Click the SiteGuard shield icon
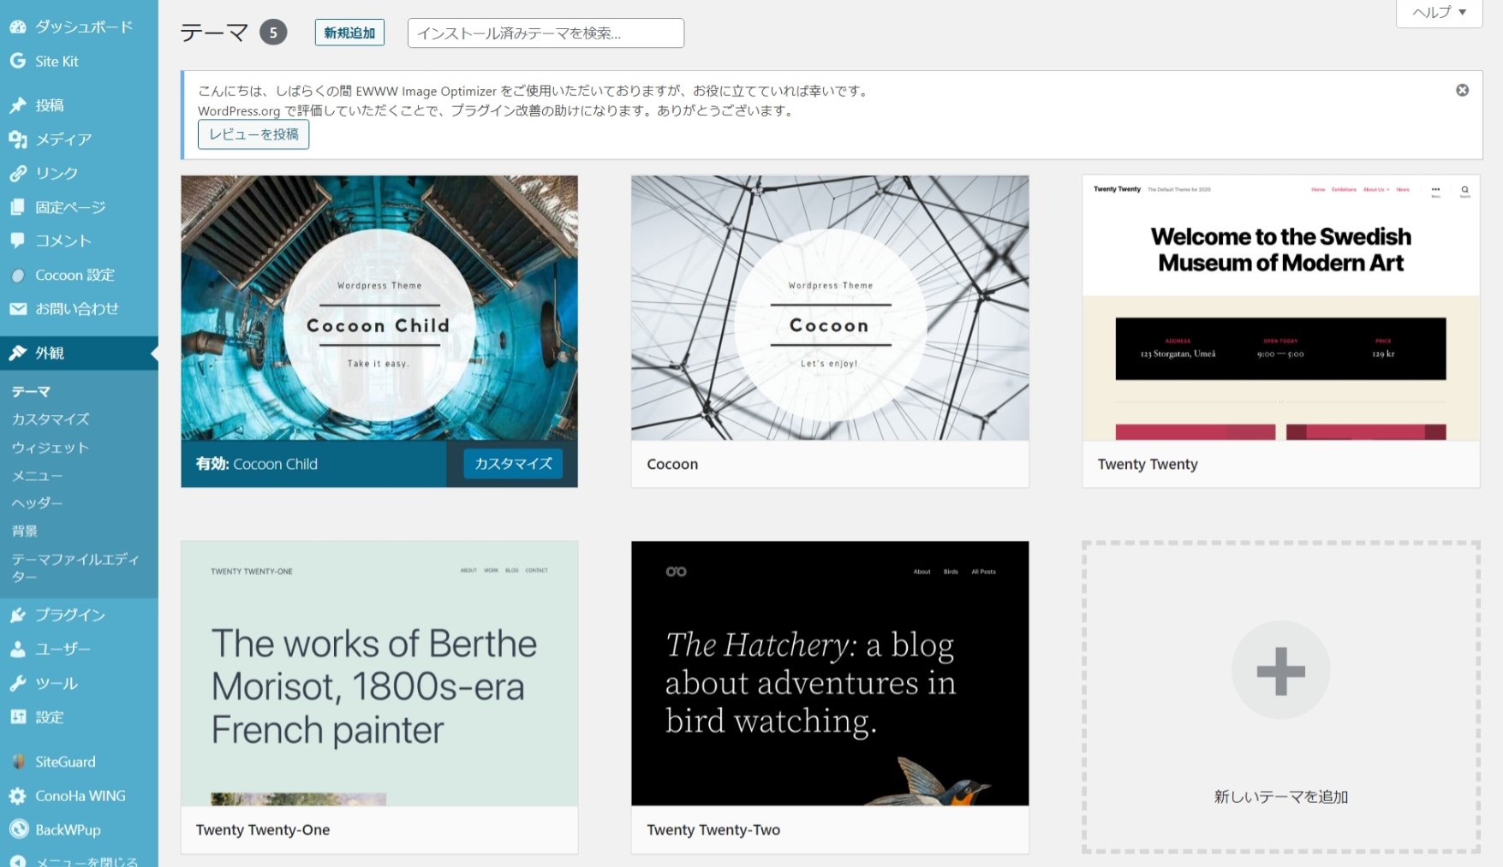This screenshot has width=1503, height=867. (x=18, y=761)
